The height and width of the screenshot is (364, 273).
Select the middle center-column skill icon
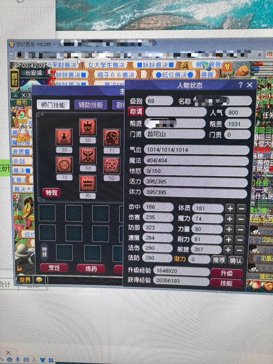point(88,155)
